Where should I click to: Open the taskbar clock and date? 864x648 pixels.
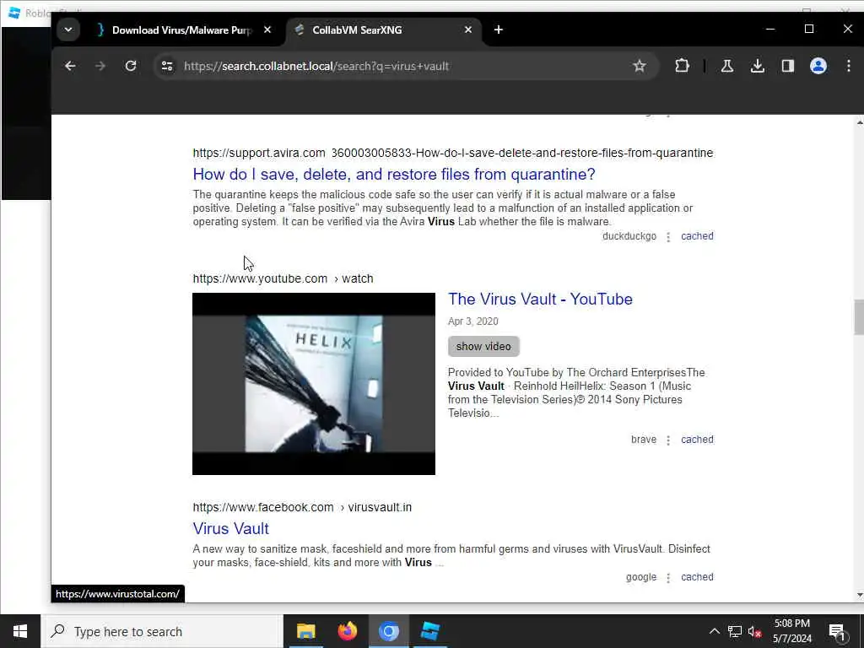click(791, 631)
